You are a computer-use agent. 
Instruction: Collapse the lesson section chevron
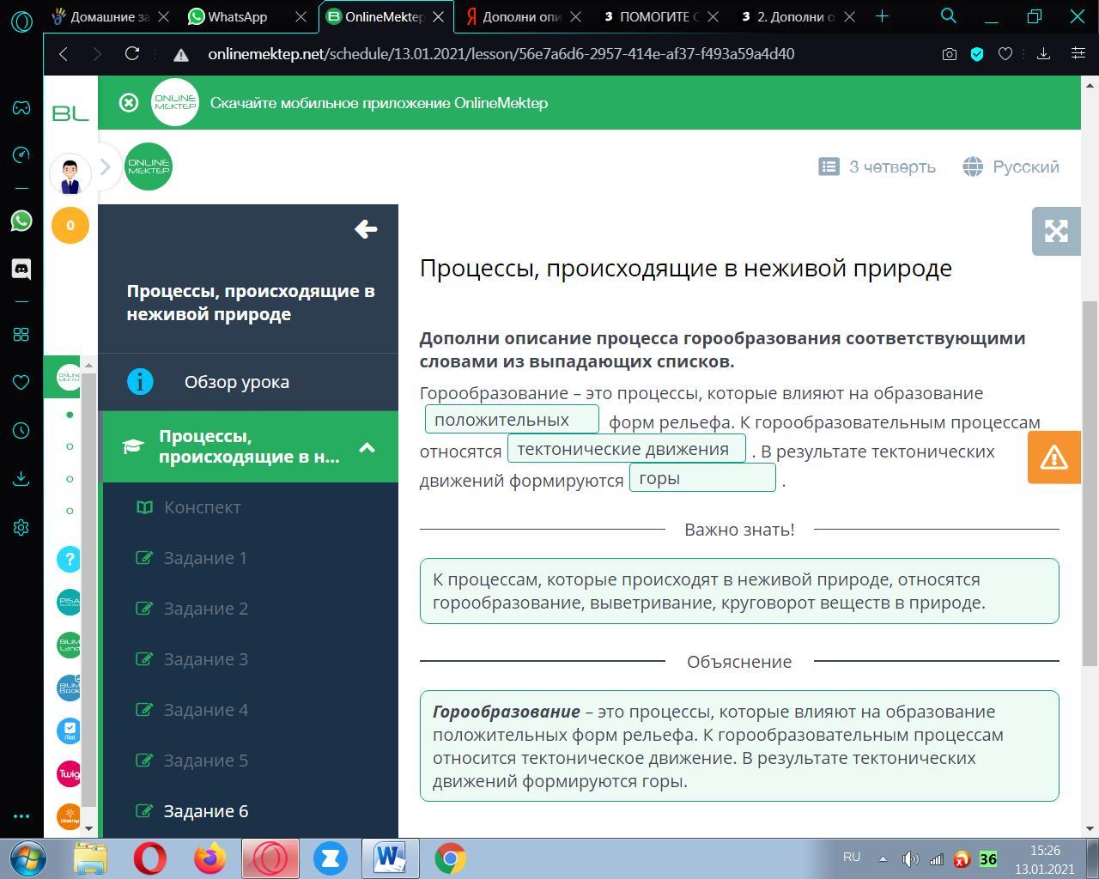[x=367, y=447]
